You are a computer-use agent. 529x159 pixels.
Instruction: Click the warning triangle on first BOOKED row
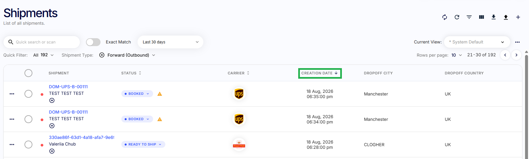coord(160,94)
